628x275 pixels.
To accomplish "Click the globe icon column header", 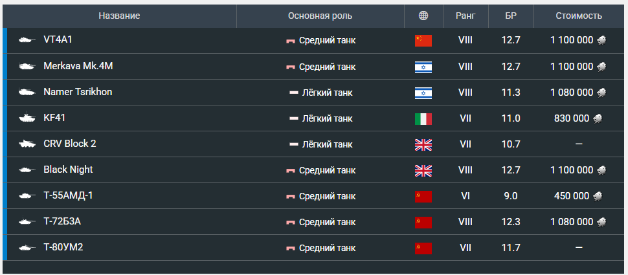I will click(423, 16).
